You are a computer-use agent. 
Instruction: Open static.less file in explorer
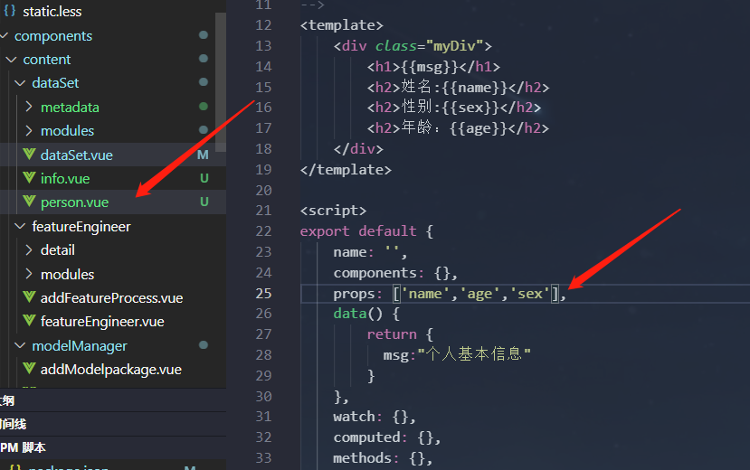click(x=52, y=12)
